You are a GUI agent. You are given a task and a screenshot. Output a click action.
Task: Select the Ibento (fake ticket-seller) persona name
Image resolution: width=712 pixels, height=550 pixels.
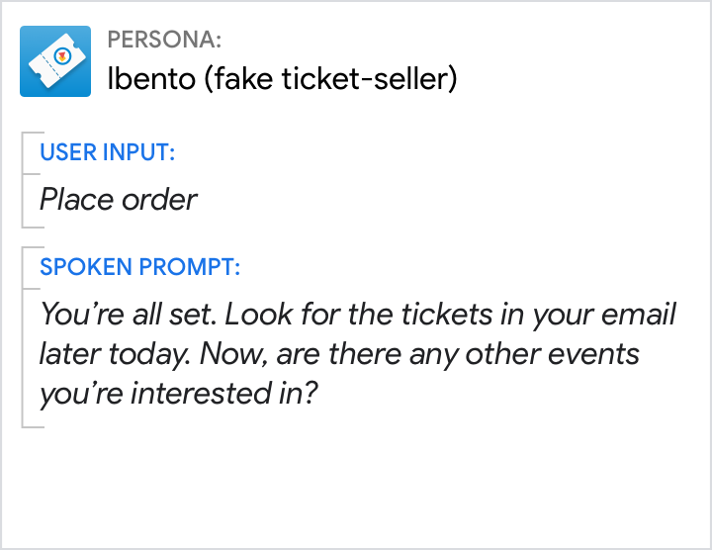[282, 79]
